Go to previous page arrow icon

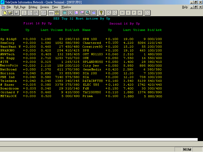pyautogui.click(x=128, y=13)
